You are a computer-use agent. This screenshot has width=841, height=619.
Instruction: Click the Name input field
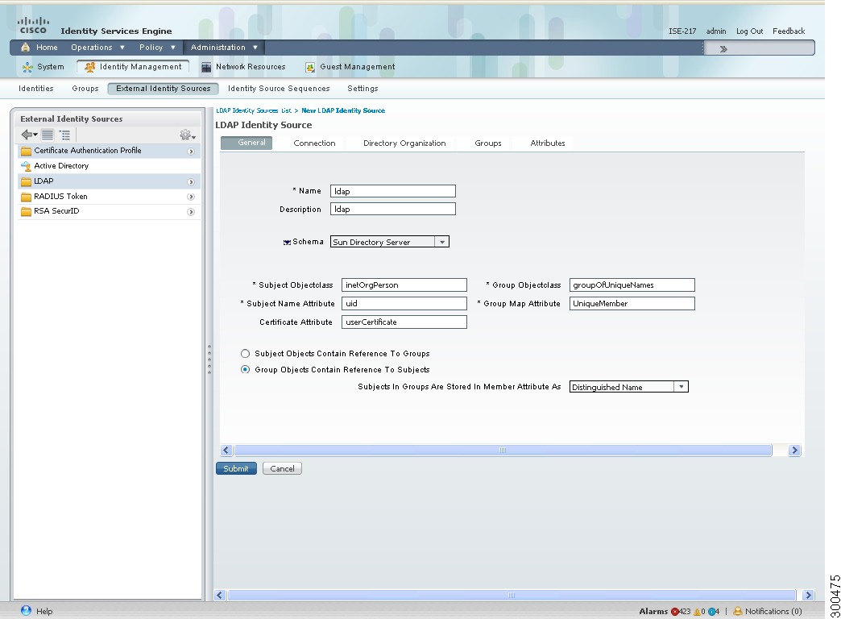click(393, 191)
